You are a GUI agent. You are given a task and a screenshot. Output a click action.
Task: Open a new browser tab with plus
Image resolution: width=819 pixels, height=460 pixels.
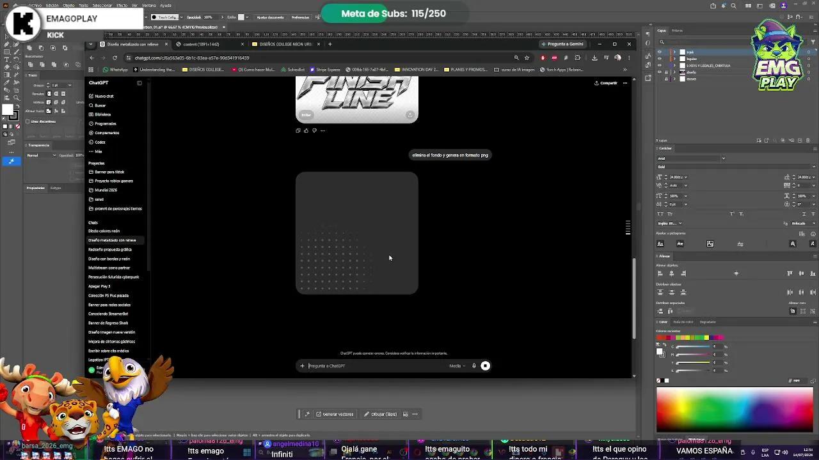[x=330, y=44]
